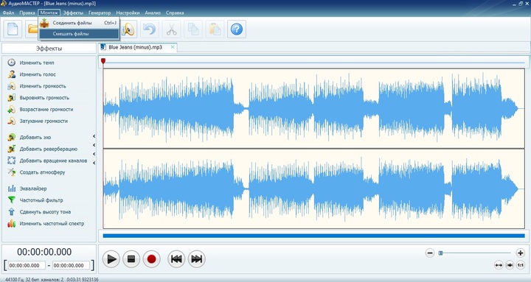Viewport: 531px width, 282px height.
Task: Click the Эффекты panel header
Action: click(49, 49)
